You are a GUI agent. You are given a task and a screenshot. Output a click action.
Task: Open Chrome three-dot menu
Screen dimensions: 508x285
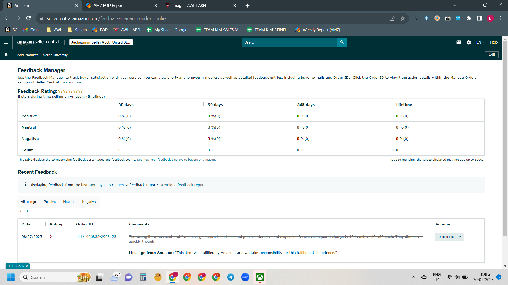[501, 18]
